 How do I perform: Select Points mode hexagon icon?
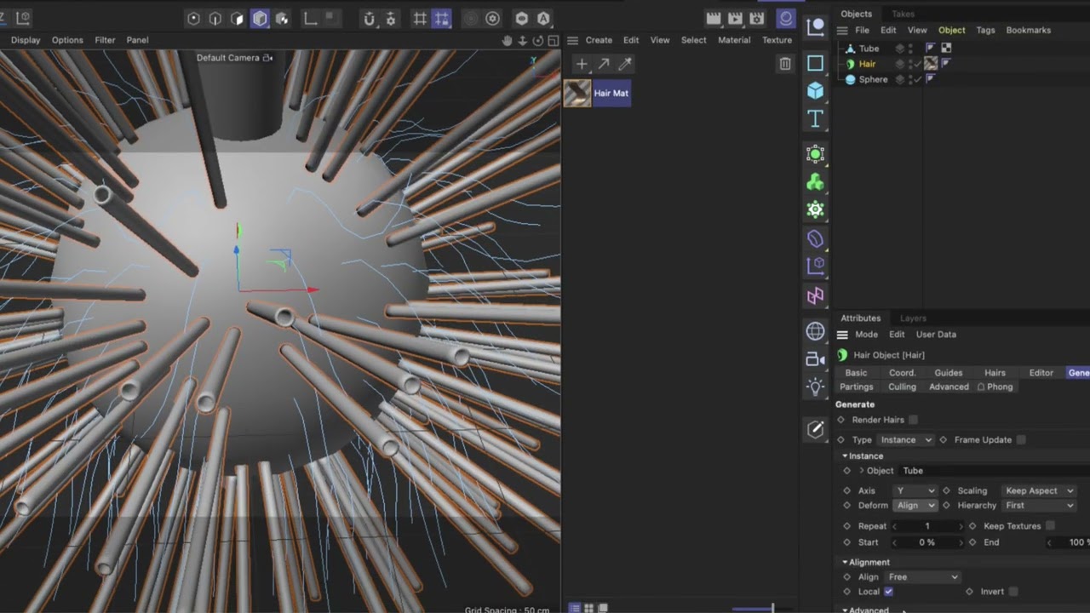point(193,19)
